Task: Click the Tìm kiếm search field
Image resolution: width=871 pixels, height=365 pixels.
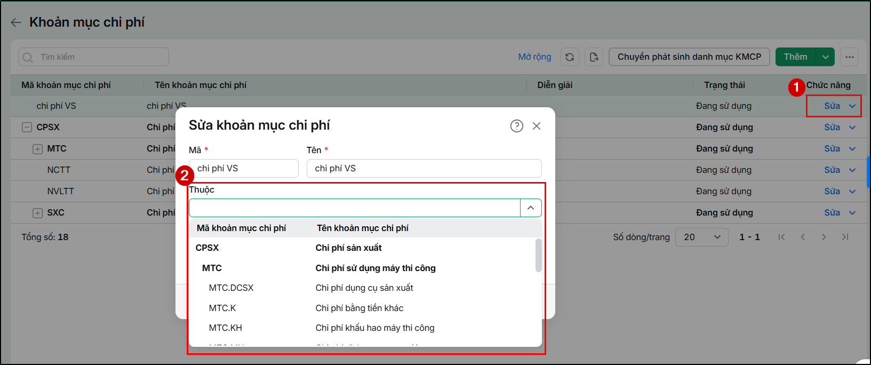Action: coord(94,57)
